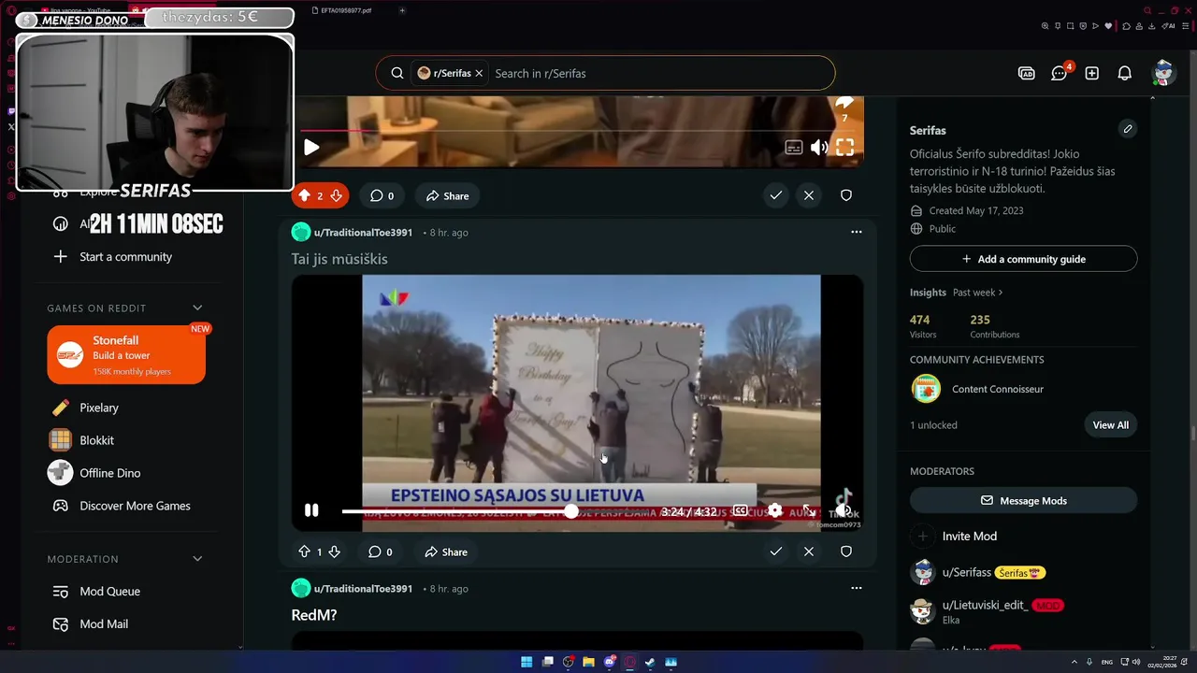Open u/Serifass moderator profile

(x=967, y=572)
